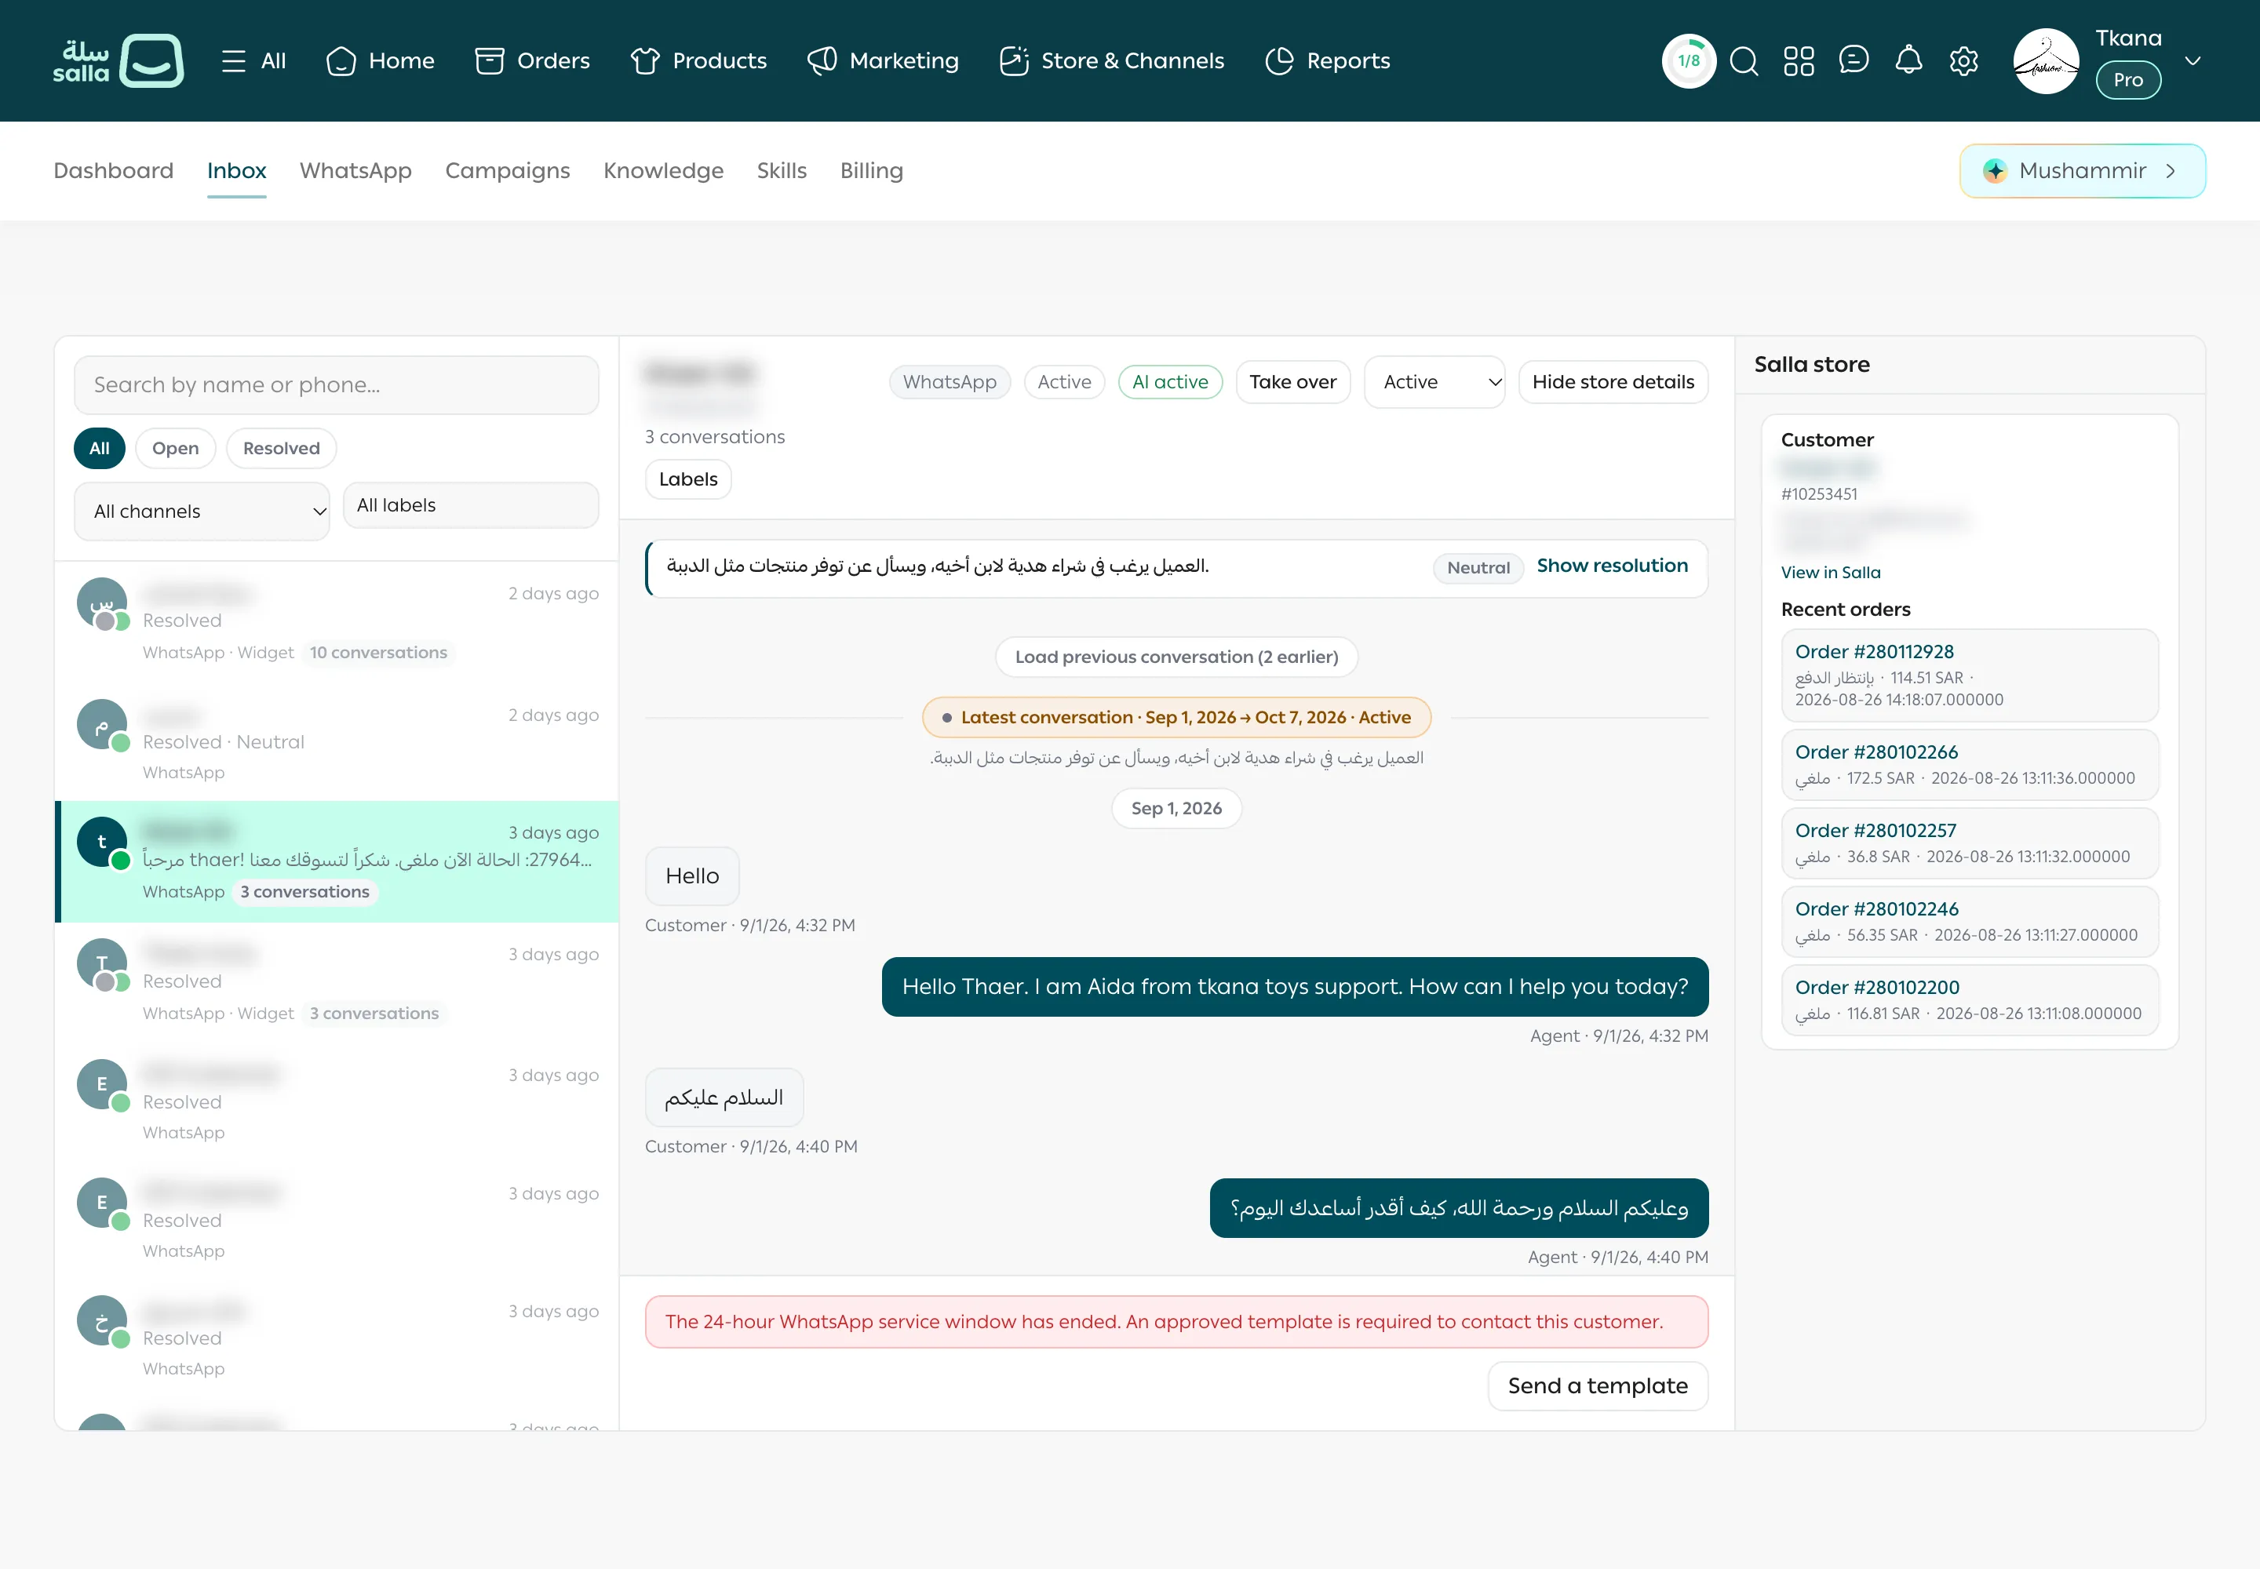This screenshot has width=2260, height=1569.
Task: Expand the Tkana account dropdown chevron
Action: [x=2193, y=61]
